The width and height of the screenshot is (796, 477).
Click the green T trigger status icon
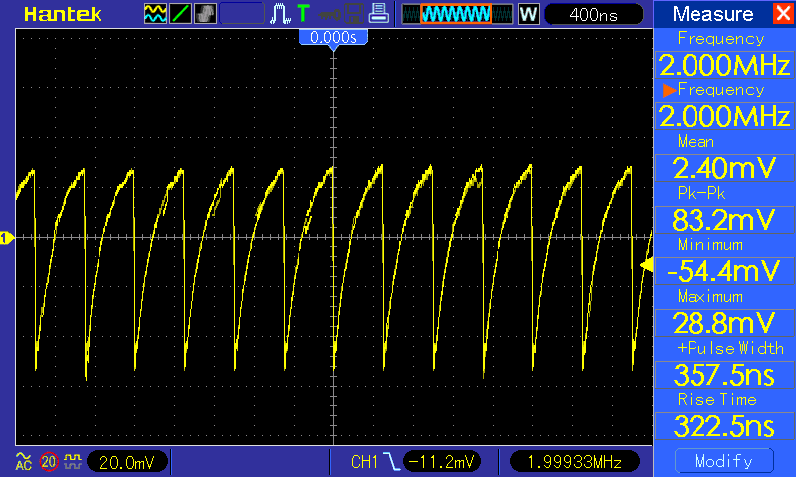click(302, 14)
